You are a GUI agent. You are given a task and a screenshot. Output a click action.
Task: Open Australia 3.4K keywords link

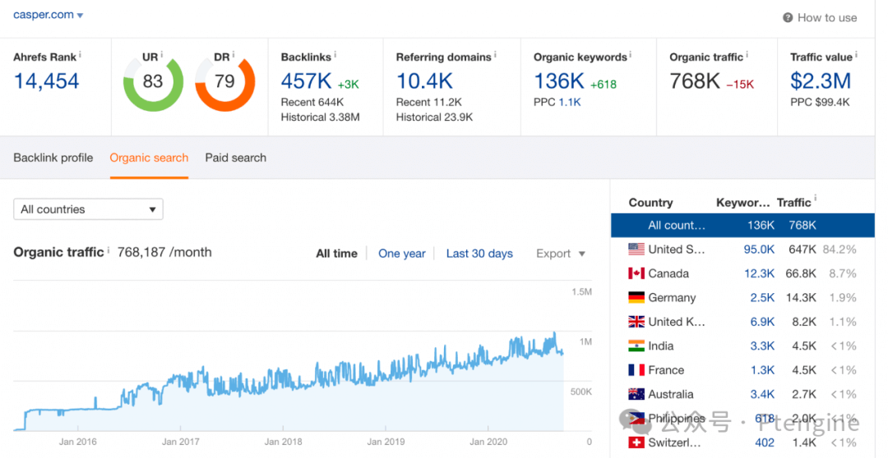coord(762,394)
